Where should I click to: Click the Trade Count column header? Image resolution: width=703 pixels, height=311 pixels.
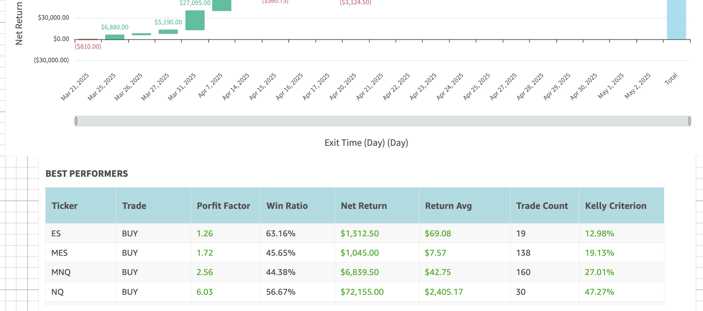click(542, 206)
